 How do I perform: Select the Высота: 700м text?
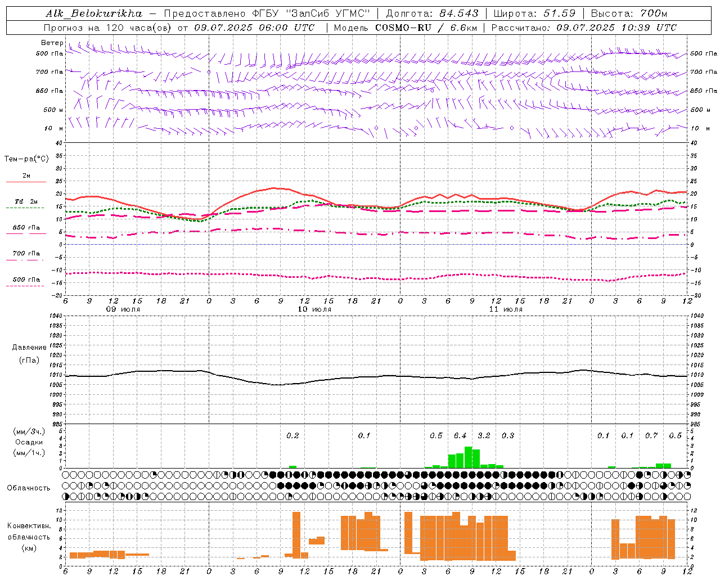pyautogui.click(x=629, y=13)
